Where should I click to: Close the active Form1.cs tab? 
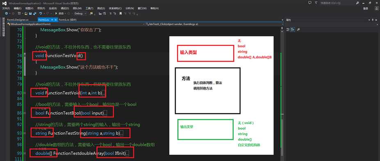56,20
